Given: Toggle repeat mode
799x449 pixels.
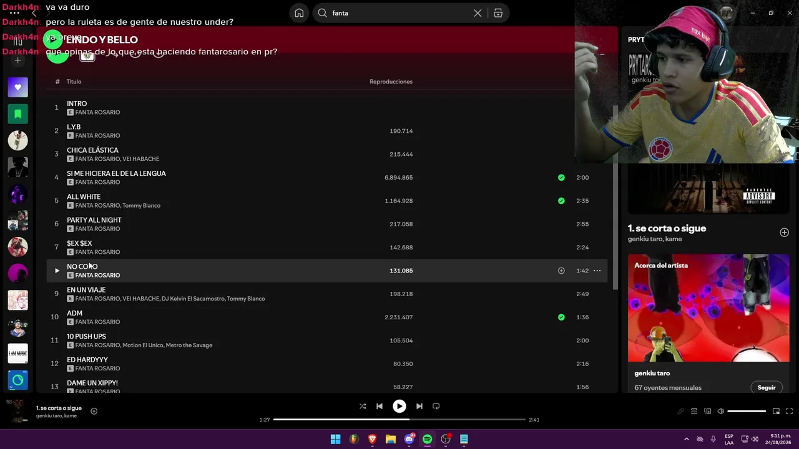Looking at the screenshot, I should (436, 407).
